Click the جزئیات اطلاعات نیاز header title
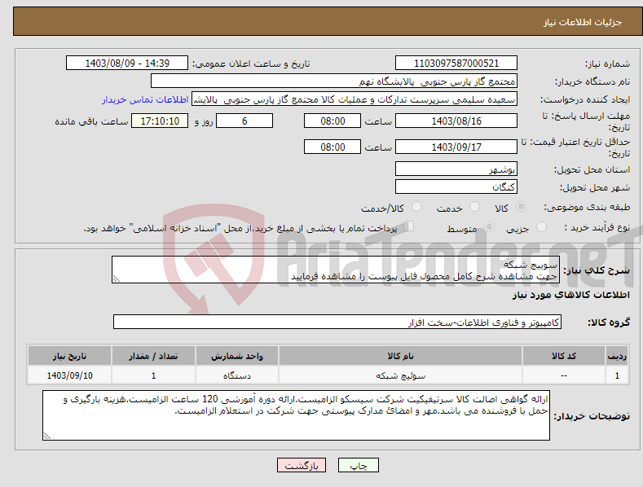Image resolution: width=643 pixels, height=487 pixels. (583, 22)
